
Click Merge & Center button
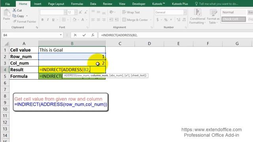(x=135, y=20)
